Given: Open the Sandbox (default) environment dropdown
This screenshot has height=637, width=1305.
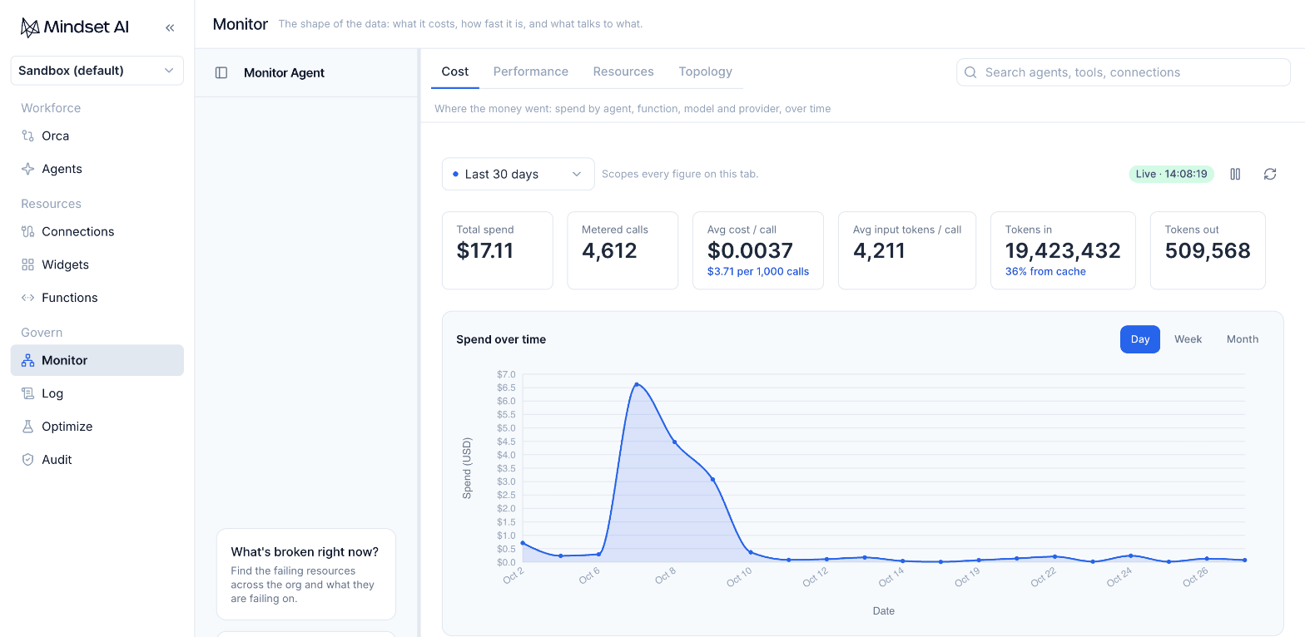Looking at the screenshot, I should point(97,71).
